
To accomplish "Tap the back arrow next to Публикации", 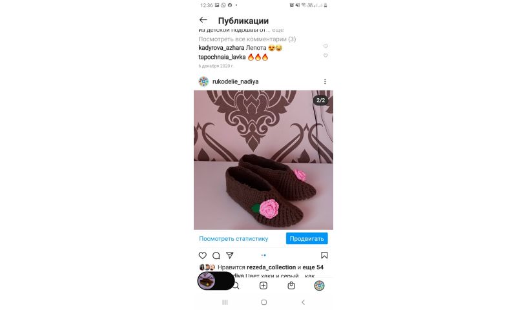I will (x=203, y=20).
